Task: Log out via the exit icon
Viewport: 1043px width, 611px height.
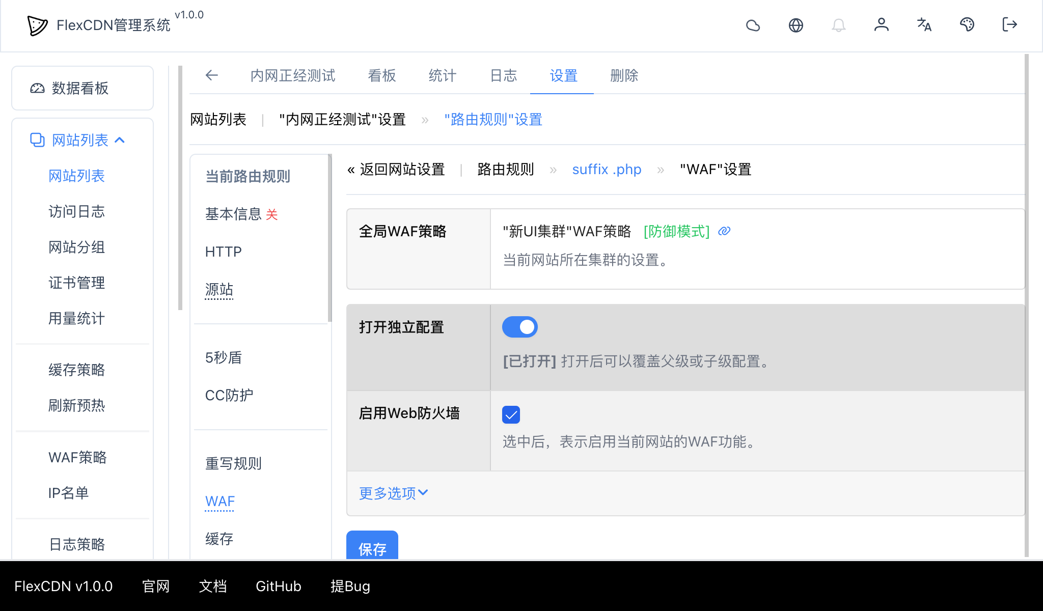Action: coord(1009,25)
